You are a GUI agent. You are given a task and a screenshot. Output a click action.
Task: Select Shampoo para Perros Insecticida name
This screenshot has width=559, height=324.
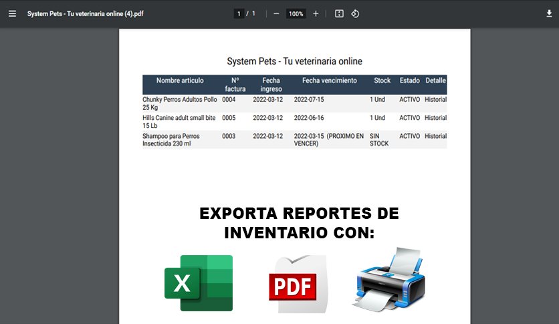tap(171, 140)
